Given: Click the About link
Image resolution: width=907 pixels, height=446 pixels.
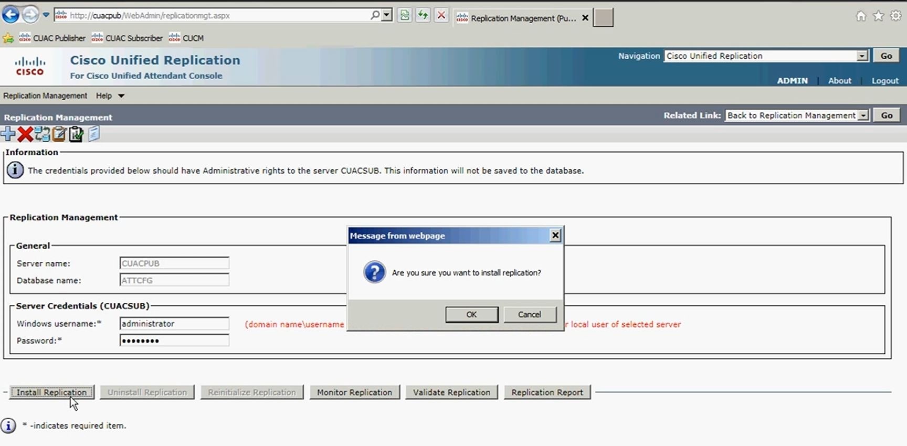Looking at the screenshot, I should coord(839,81).
